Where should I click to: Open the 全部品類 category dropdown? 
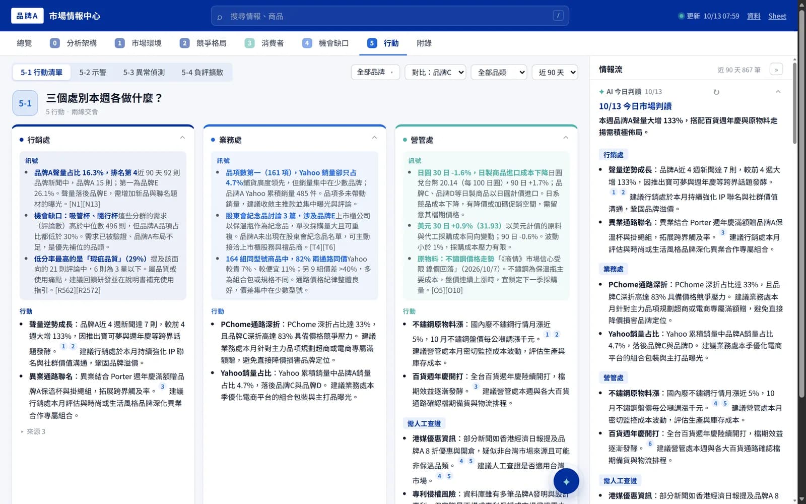(x=499, y=73)
